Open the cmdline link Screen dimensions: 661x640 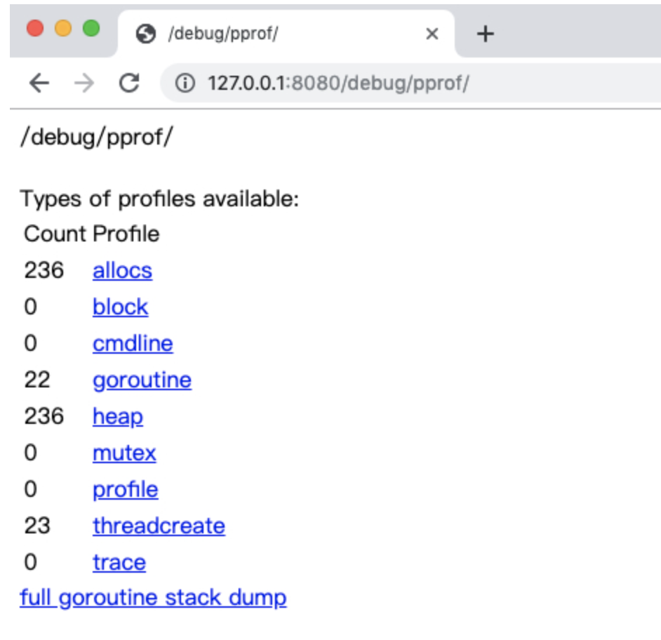[x=133, y=344]
